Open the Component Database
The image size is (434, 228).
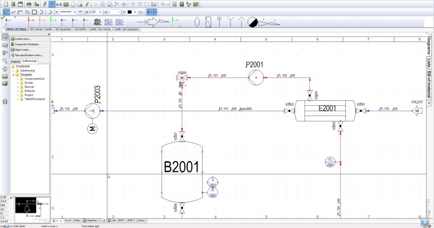pyautogui.click(x=30, y=44)
